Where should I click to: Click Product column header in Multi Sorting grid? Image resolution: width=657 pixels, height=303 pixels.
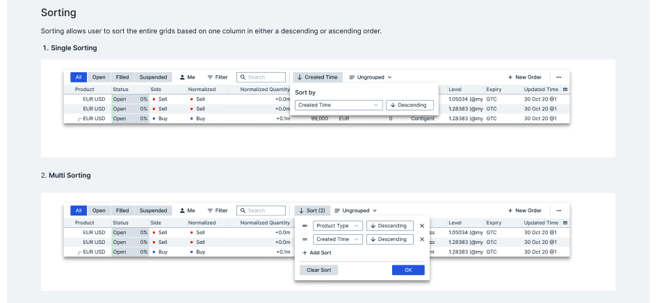tap(85, 222)
